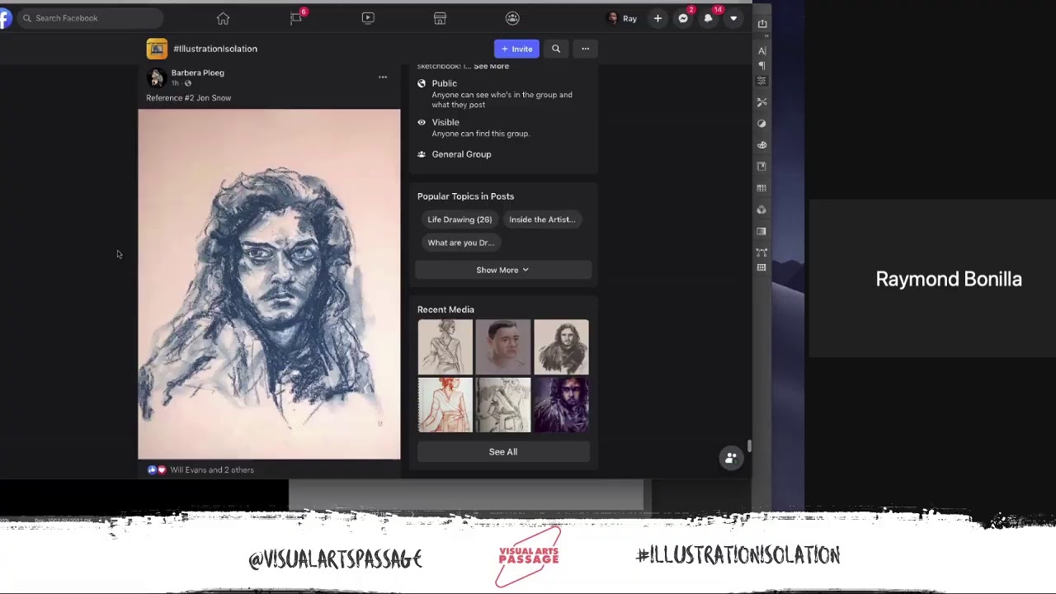Open the Adjustments half-circle icon

762,124
